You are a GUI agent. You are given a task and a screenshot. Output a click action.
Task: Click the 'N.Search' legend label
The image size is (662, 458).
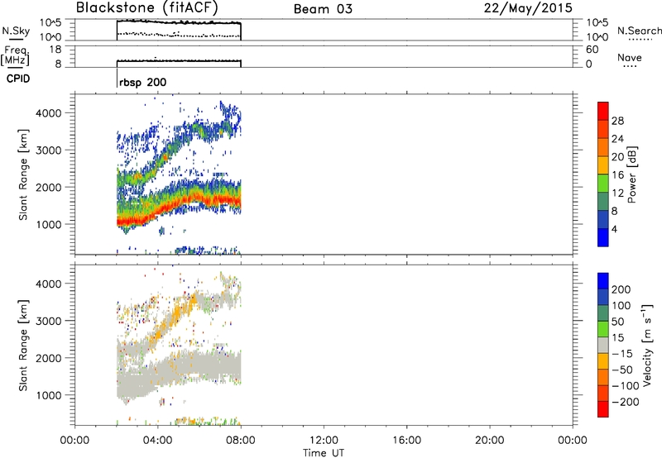tap(640, 31)
